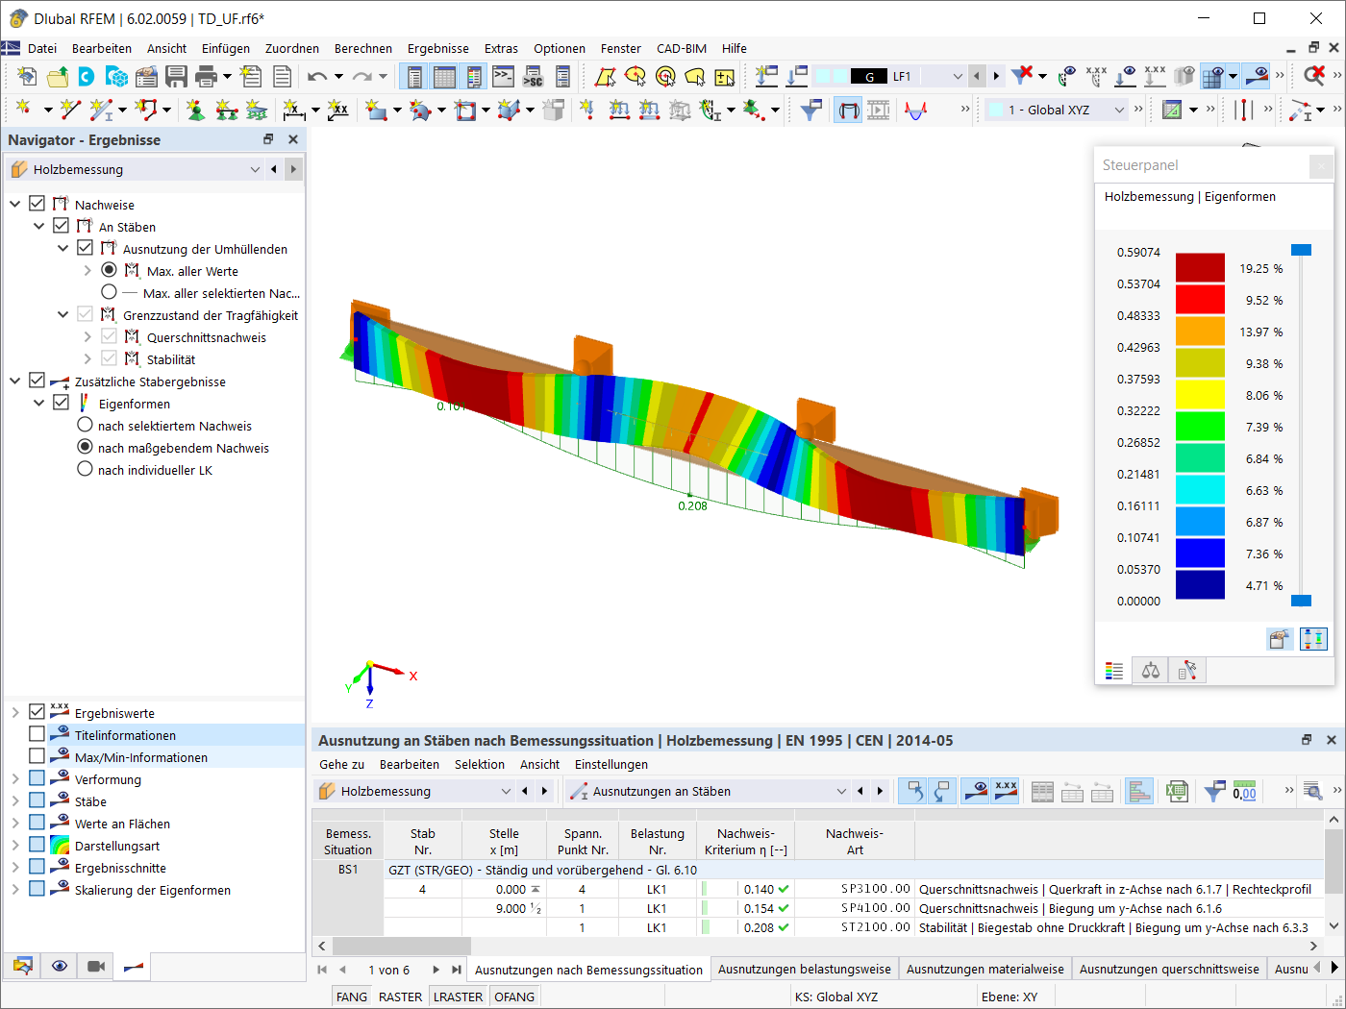This screenshot has height=1009, width=1346.
Task: Expand the Stabilität tree node
Action: click(87, 358)
